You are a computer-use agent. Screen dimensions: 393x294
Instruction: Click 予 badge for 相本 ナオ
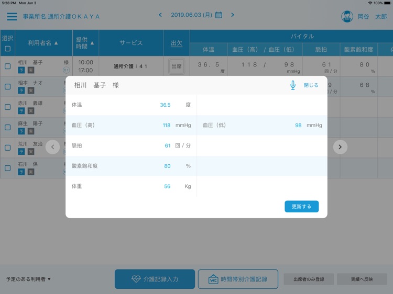[21, 91]
